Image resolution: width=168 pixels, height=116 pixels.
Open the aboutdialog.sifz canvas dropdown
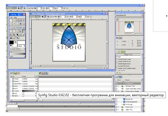click(129, 15)
